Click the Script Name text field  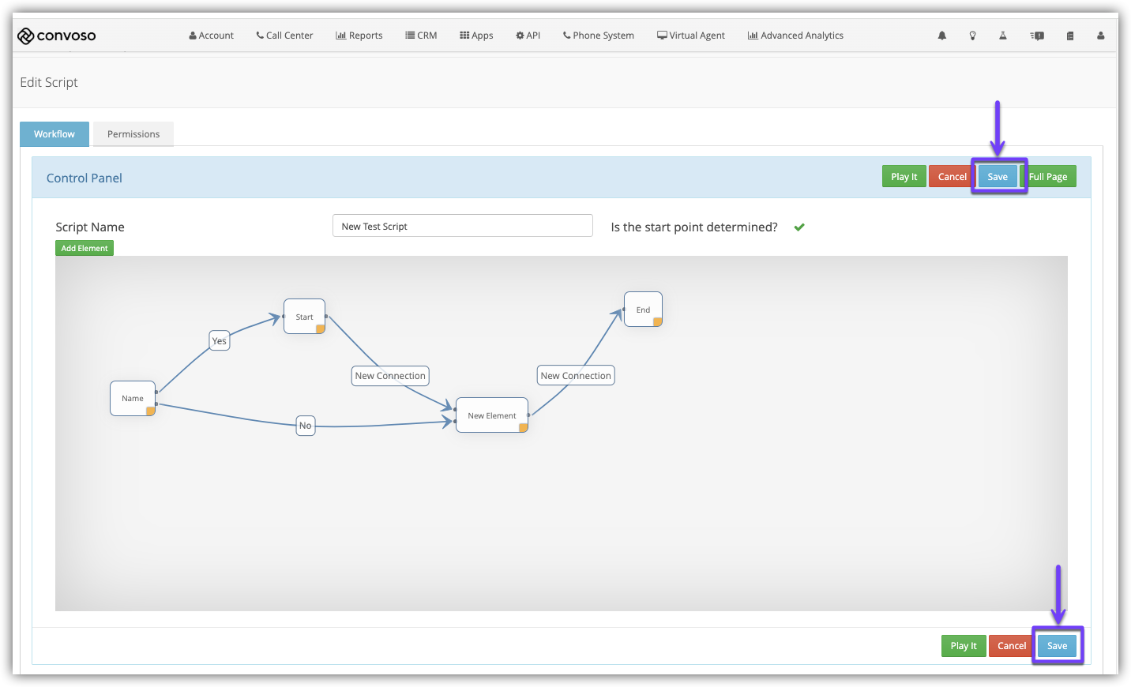[x=462, y=226]
